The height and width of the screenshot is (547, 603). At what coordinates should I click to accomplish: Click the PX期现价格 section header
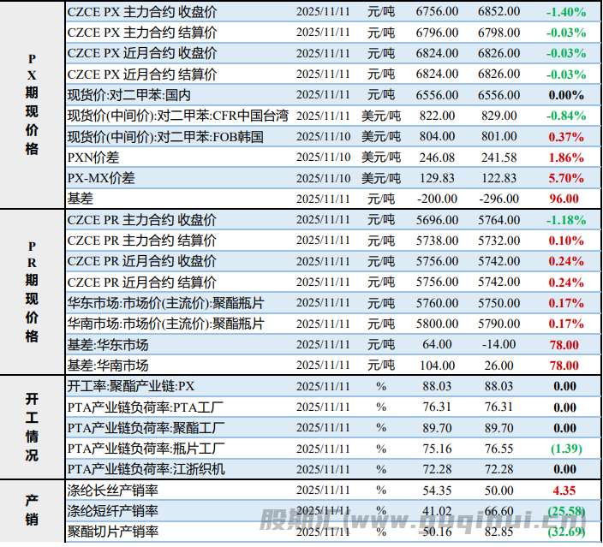(32, 104)
